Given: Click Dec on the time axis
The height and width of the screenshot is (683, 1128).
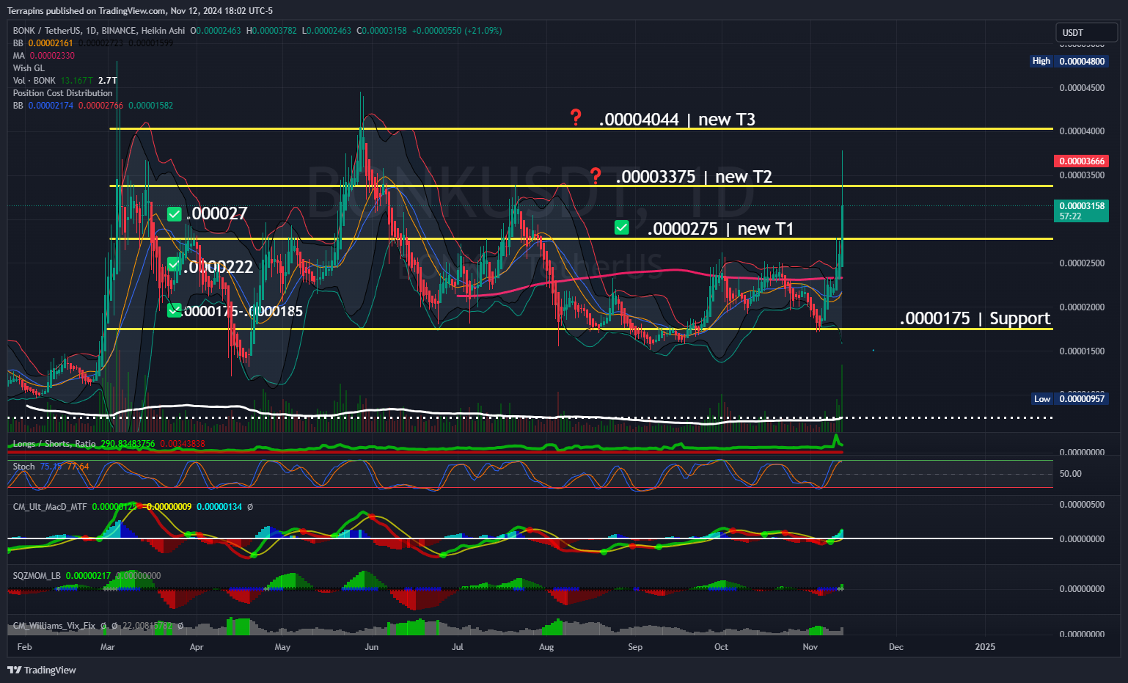Looking at the screenshot, I should tap(896, 647).
